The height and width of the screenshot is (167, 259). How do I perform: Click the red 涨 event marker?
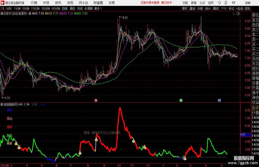[96, 100]
